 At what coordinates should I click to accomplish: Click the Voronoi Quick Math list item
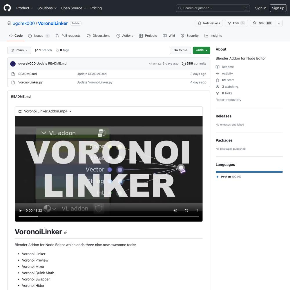point(38,273)
